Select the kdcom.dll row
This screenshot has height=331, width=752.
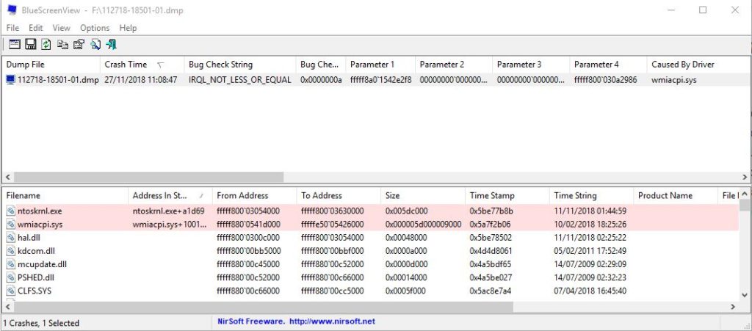370,251
